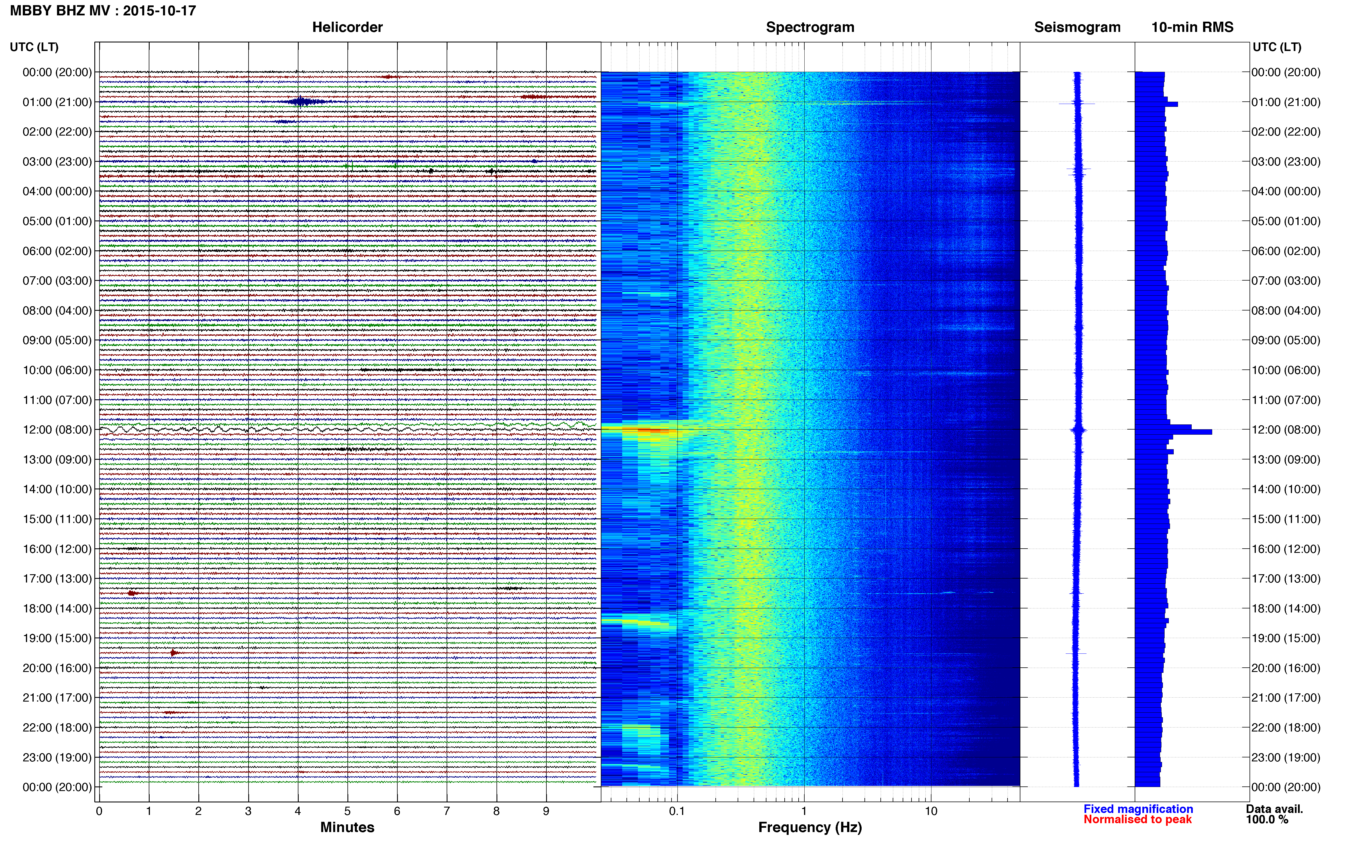Click '12:00 (08:00)' on the Helicorder time axis
Viewport: 1351px width, 844px height.
tap(57, 430)
